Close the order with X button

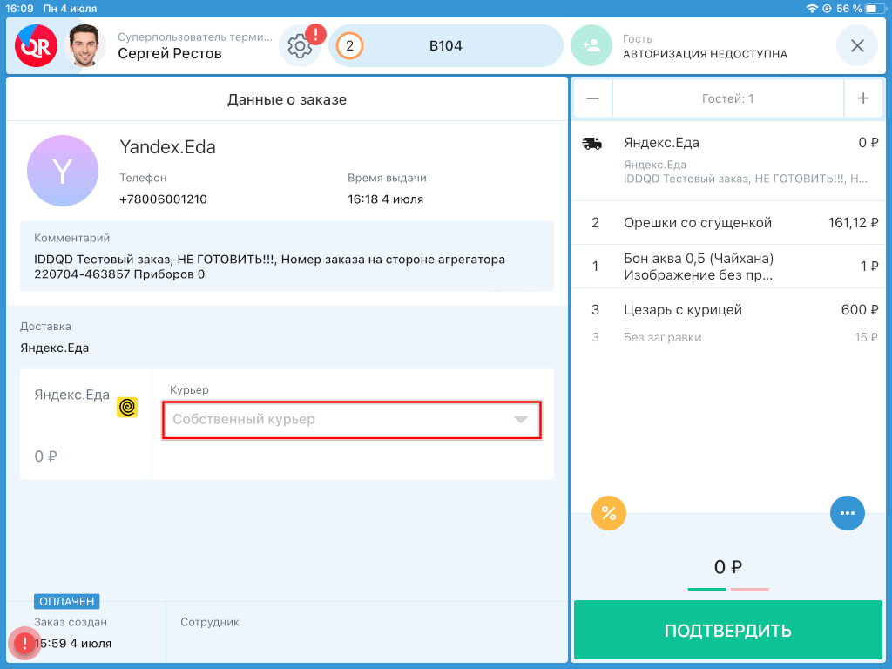point(857,45)
